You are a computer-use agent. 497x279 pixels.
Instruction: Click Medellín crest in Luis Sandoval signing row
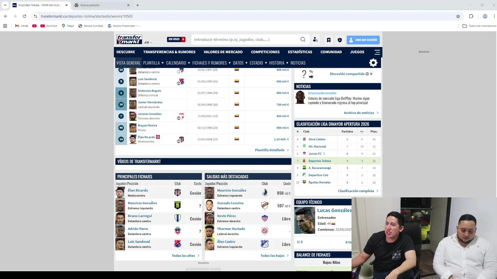(x=177, y=244)
